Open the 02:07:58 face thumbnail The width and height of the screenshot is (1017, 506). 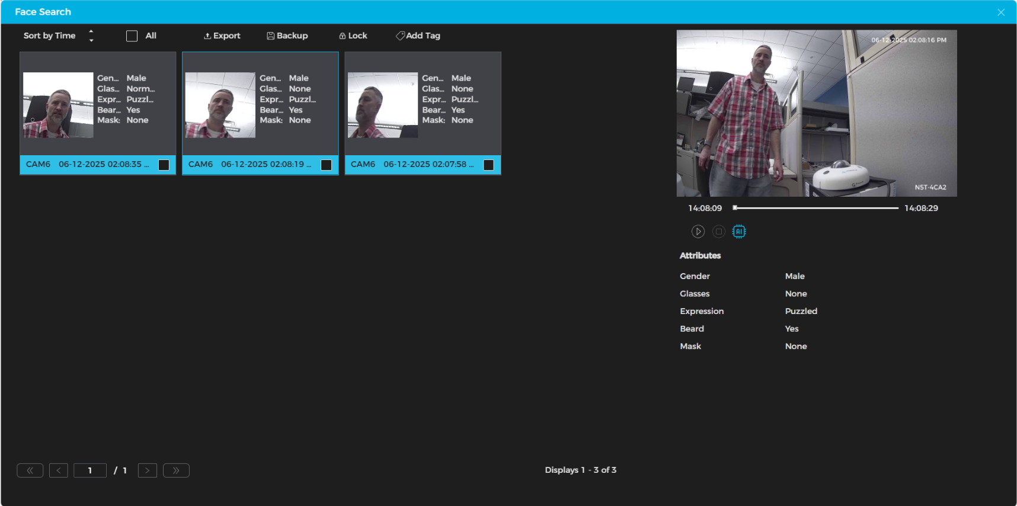tap(382, 105)
